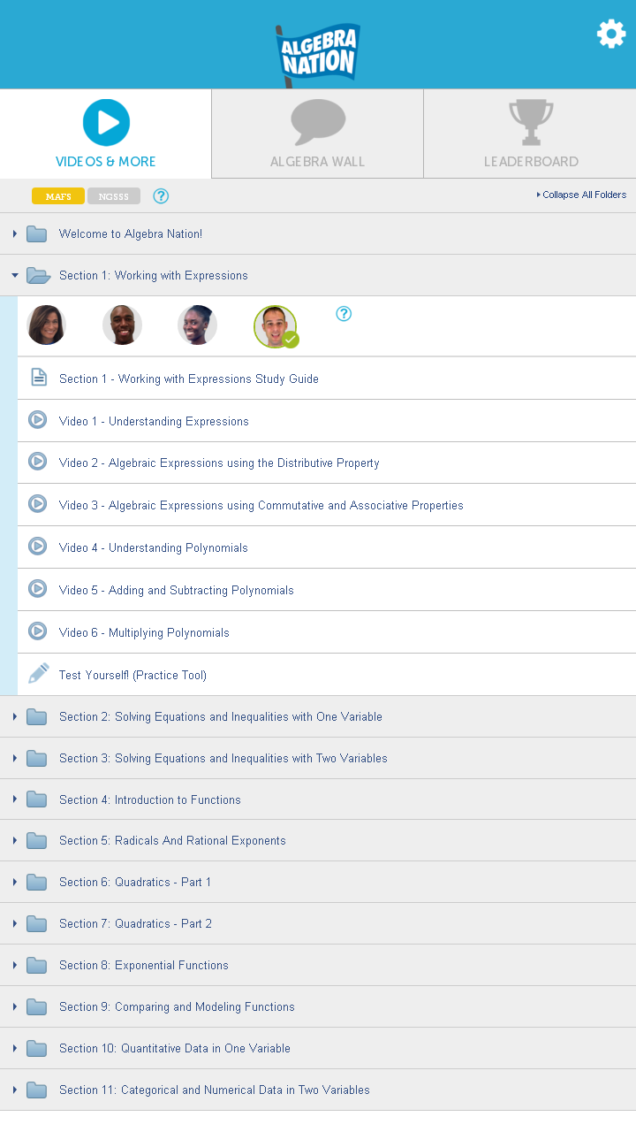Screen dimensions: 636x1132
Task: Expand Section 10 arrow
Action: 15,1048
